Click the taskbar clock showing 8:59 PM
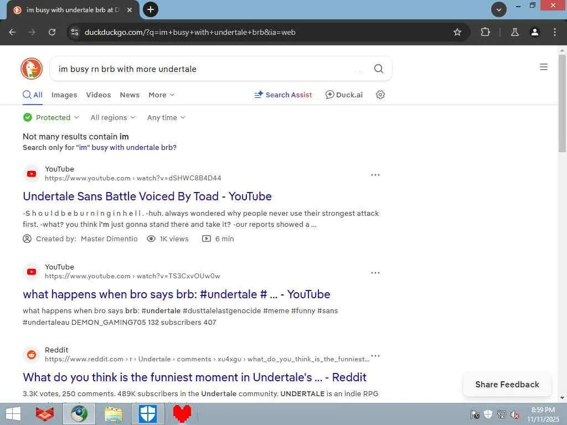Screen dimensions: 567x425 pos(543,414)
